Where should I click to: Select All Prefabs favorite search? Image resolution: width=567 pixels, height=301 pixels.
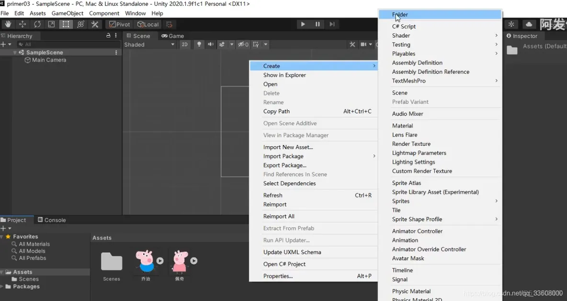coord(33,258)
